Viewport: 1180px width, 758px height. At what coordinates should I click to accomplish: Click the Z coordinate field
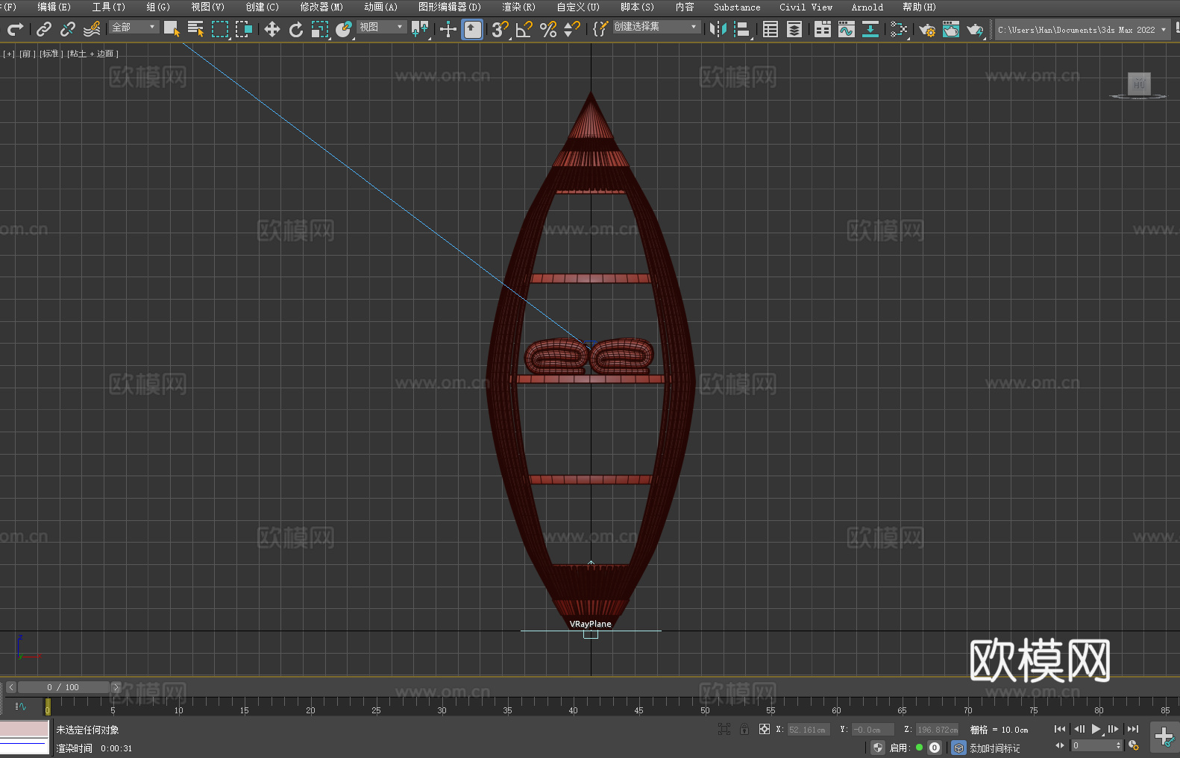[x=938, y=730]
